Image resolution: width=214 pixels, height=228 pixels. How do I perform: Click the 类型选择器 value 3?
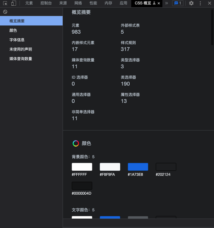point(122,66)
